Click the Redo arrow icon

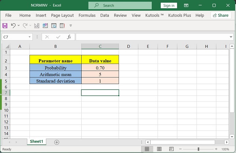25,25
